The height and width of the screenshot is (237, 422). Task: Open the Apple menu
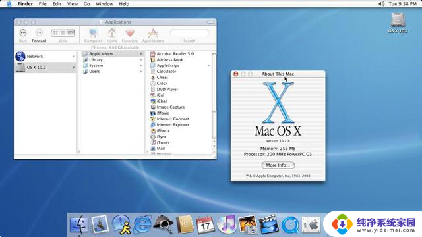(9, 4)
